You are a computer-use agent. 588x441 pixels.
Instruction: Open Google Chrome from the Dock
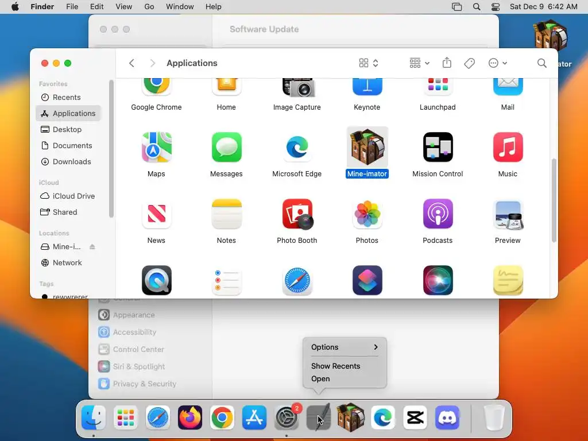(x=222, y=417)
